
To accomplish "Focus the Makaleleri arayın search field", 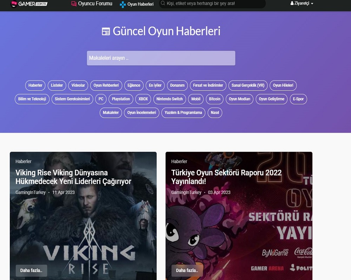I will (x=161, y=58).
